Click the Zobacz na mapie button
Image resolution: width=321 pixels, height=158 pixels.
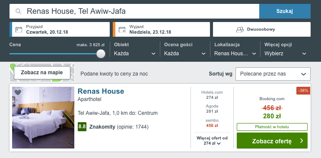click(42, 73)
